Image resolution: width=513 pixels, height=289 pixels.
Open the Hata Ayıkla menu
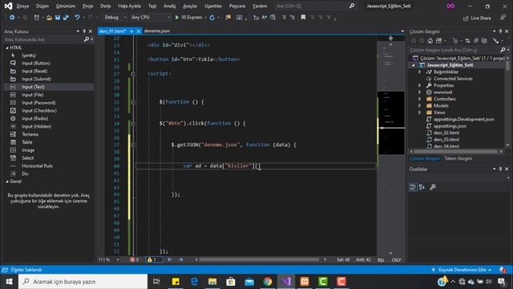pos(129,6)
